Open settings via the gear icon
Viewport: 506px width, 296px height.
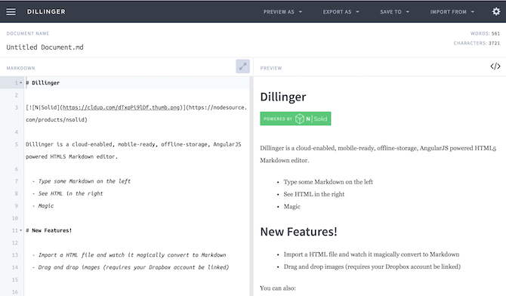click(496, 11)
